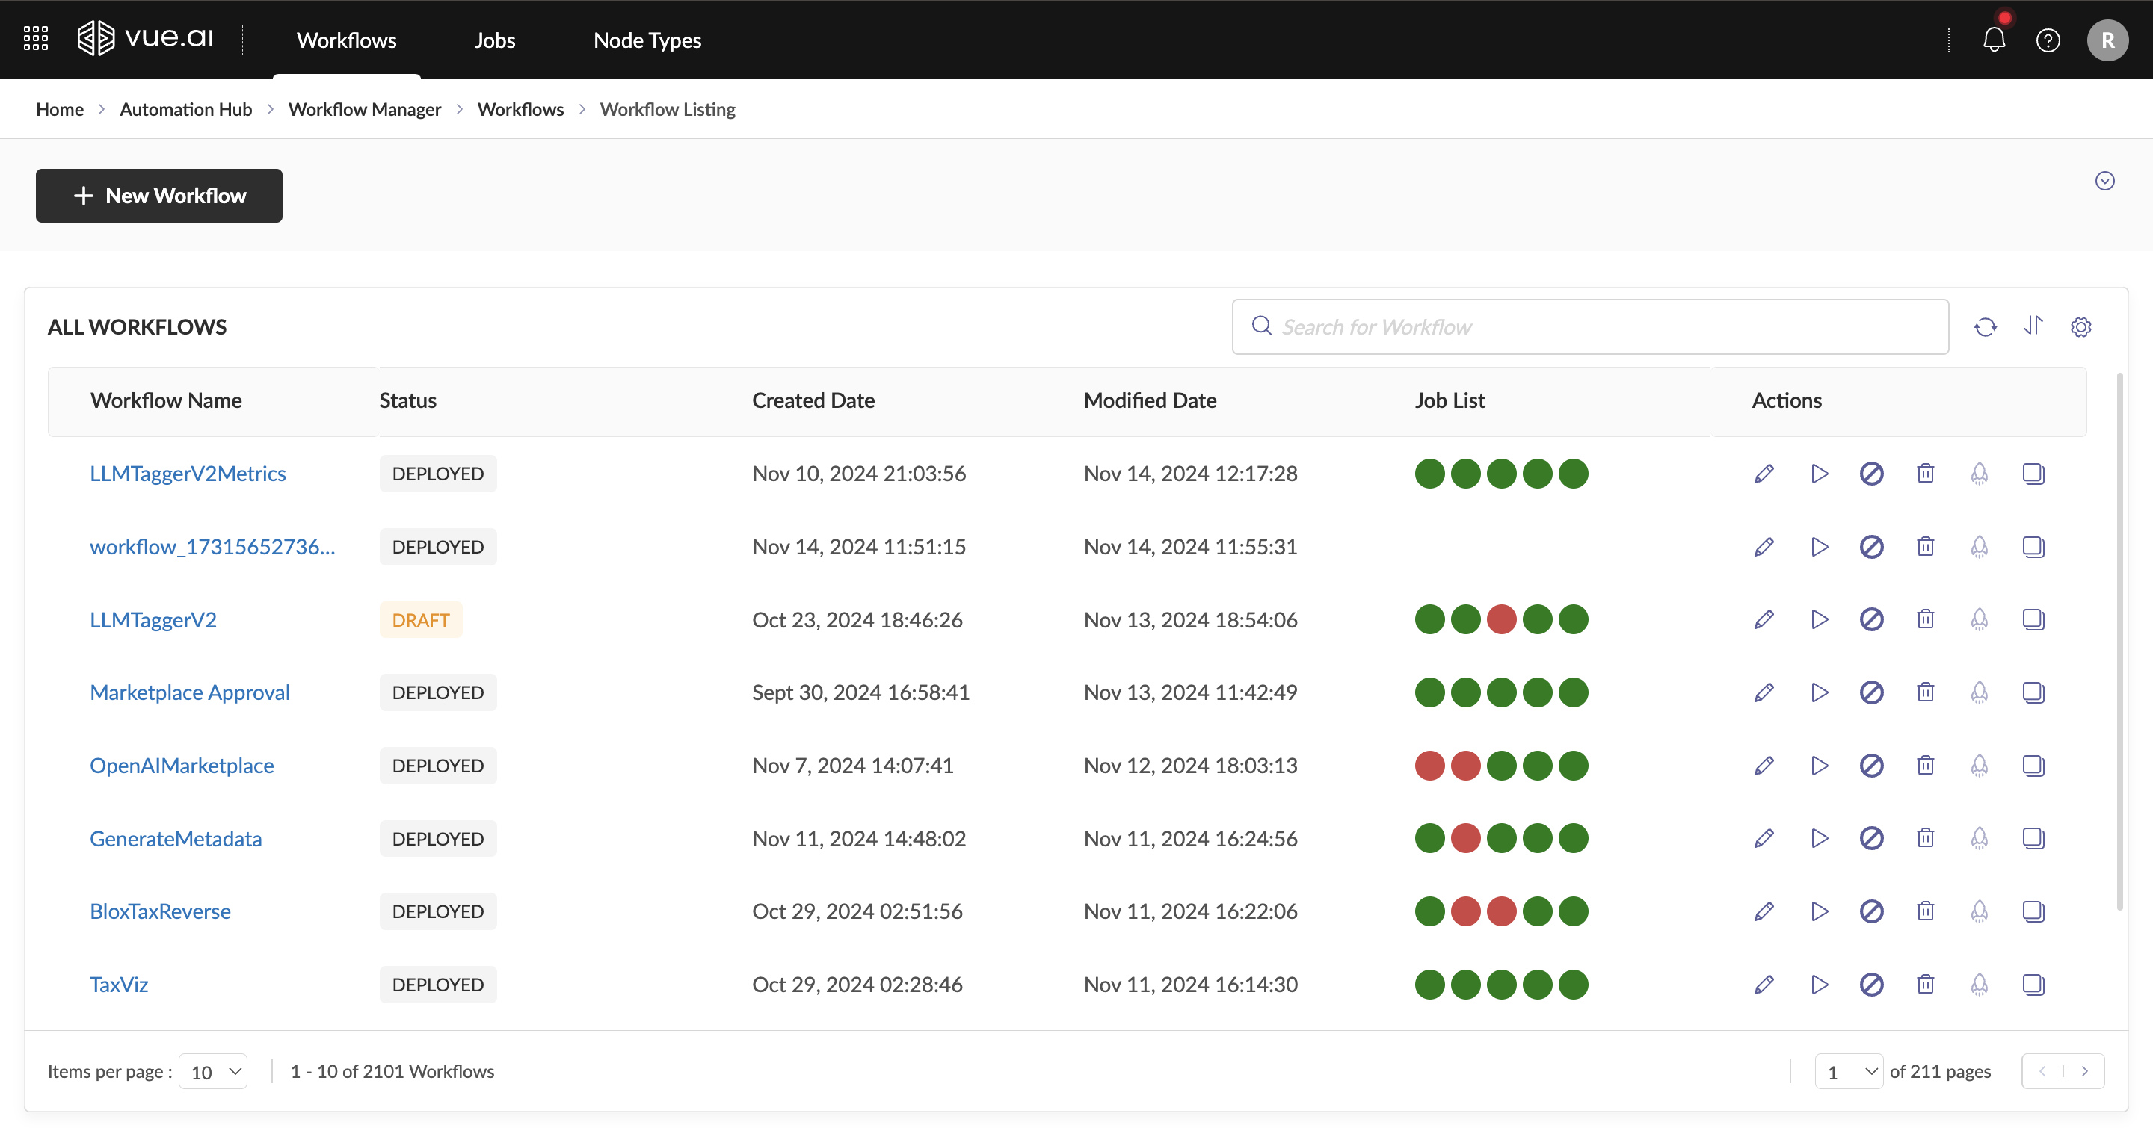Collapse the header panel with chevron circle
This screenshot has height=1128, width=2153.
click(2104, 182)
